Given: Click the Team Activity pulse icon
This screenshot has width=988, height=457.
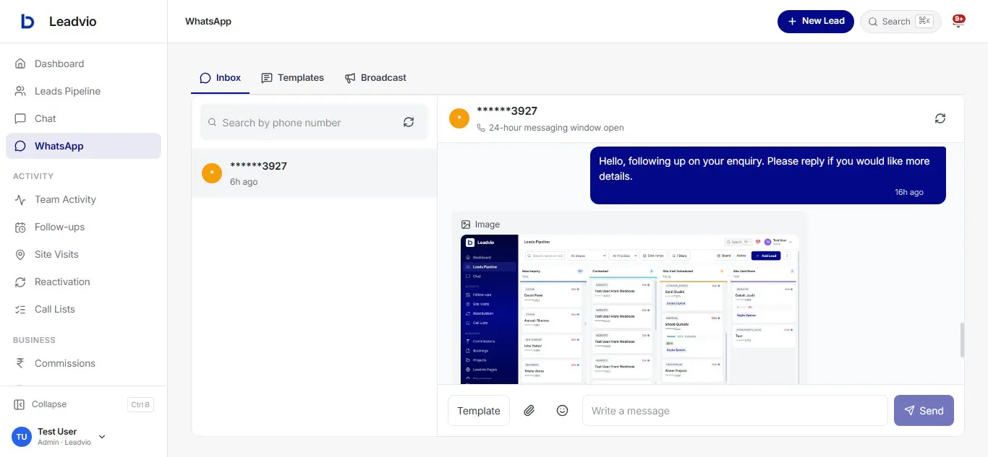Looking at the screenshot, I should (x=20, y=199).
